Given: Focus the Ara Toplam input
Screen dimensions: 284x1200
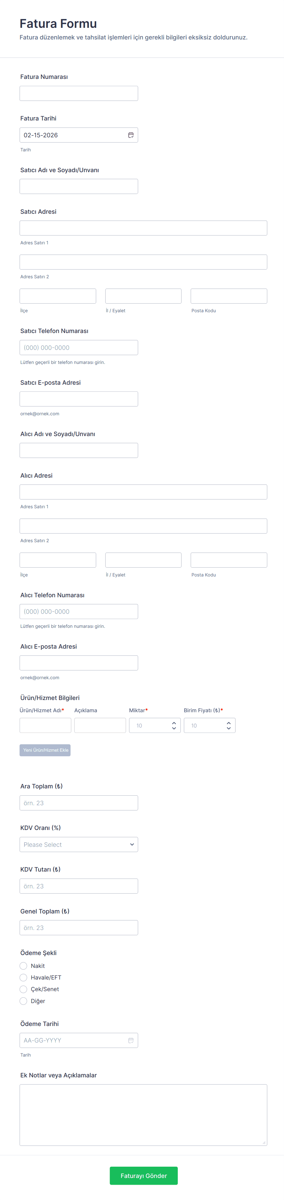Looking at the screenshot, I should (78, 803).
